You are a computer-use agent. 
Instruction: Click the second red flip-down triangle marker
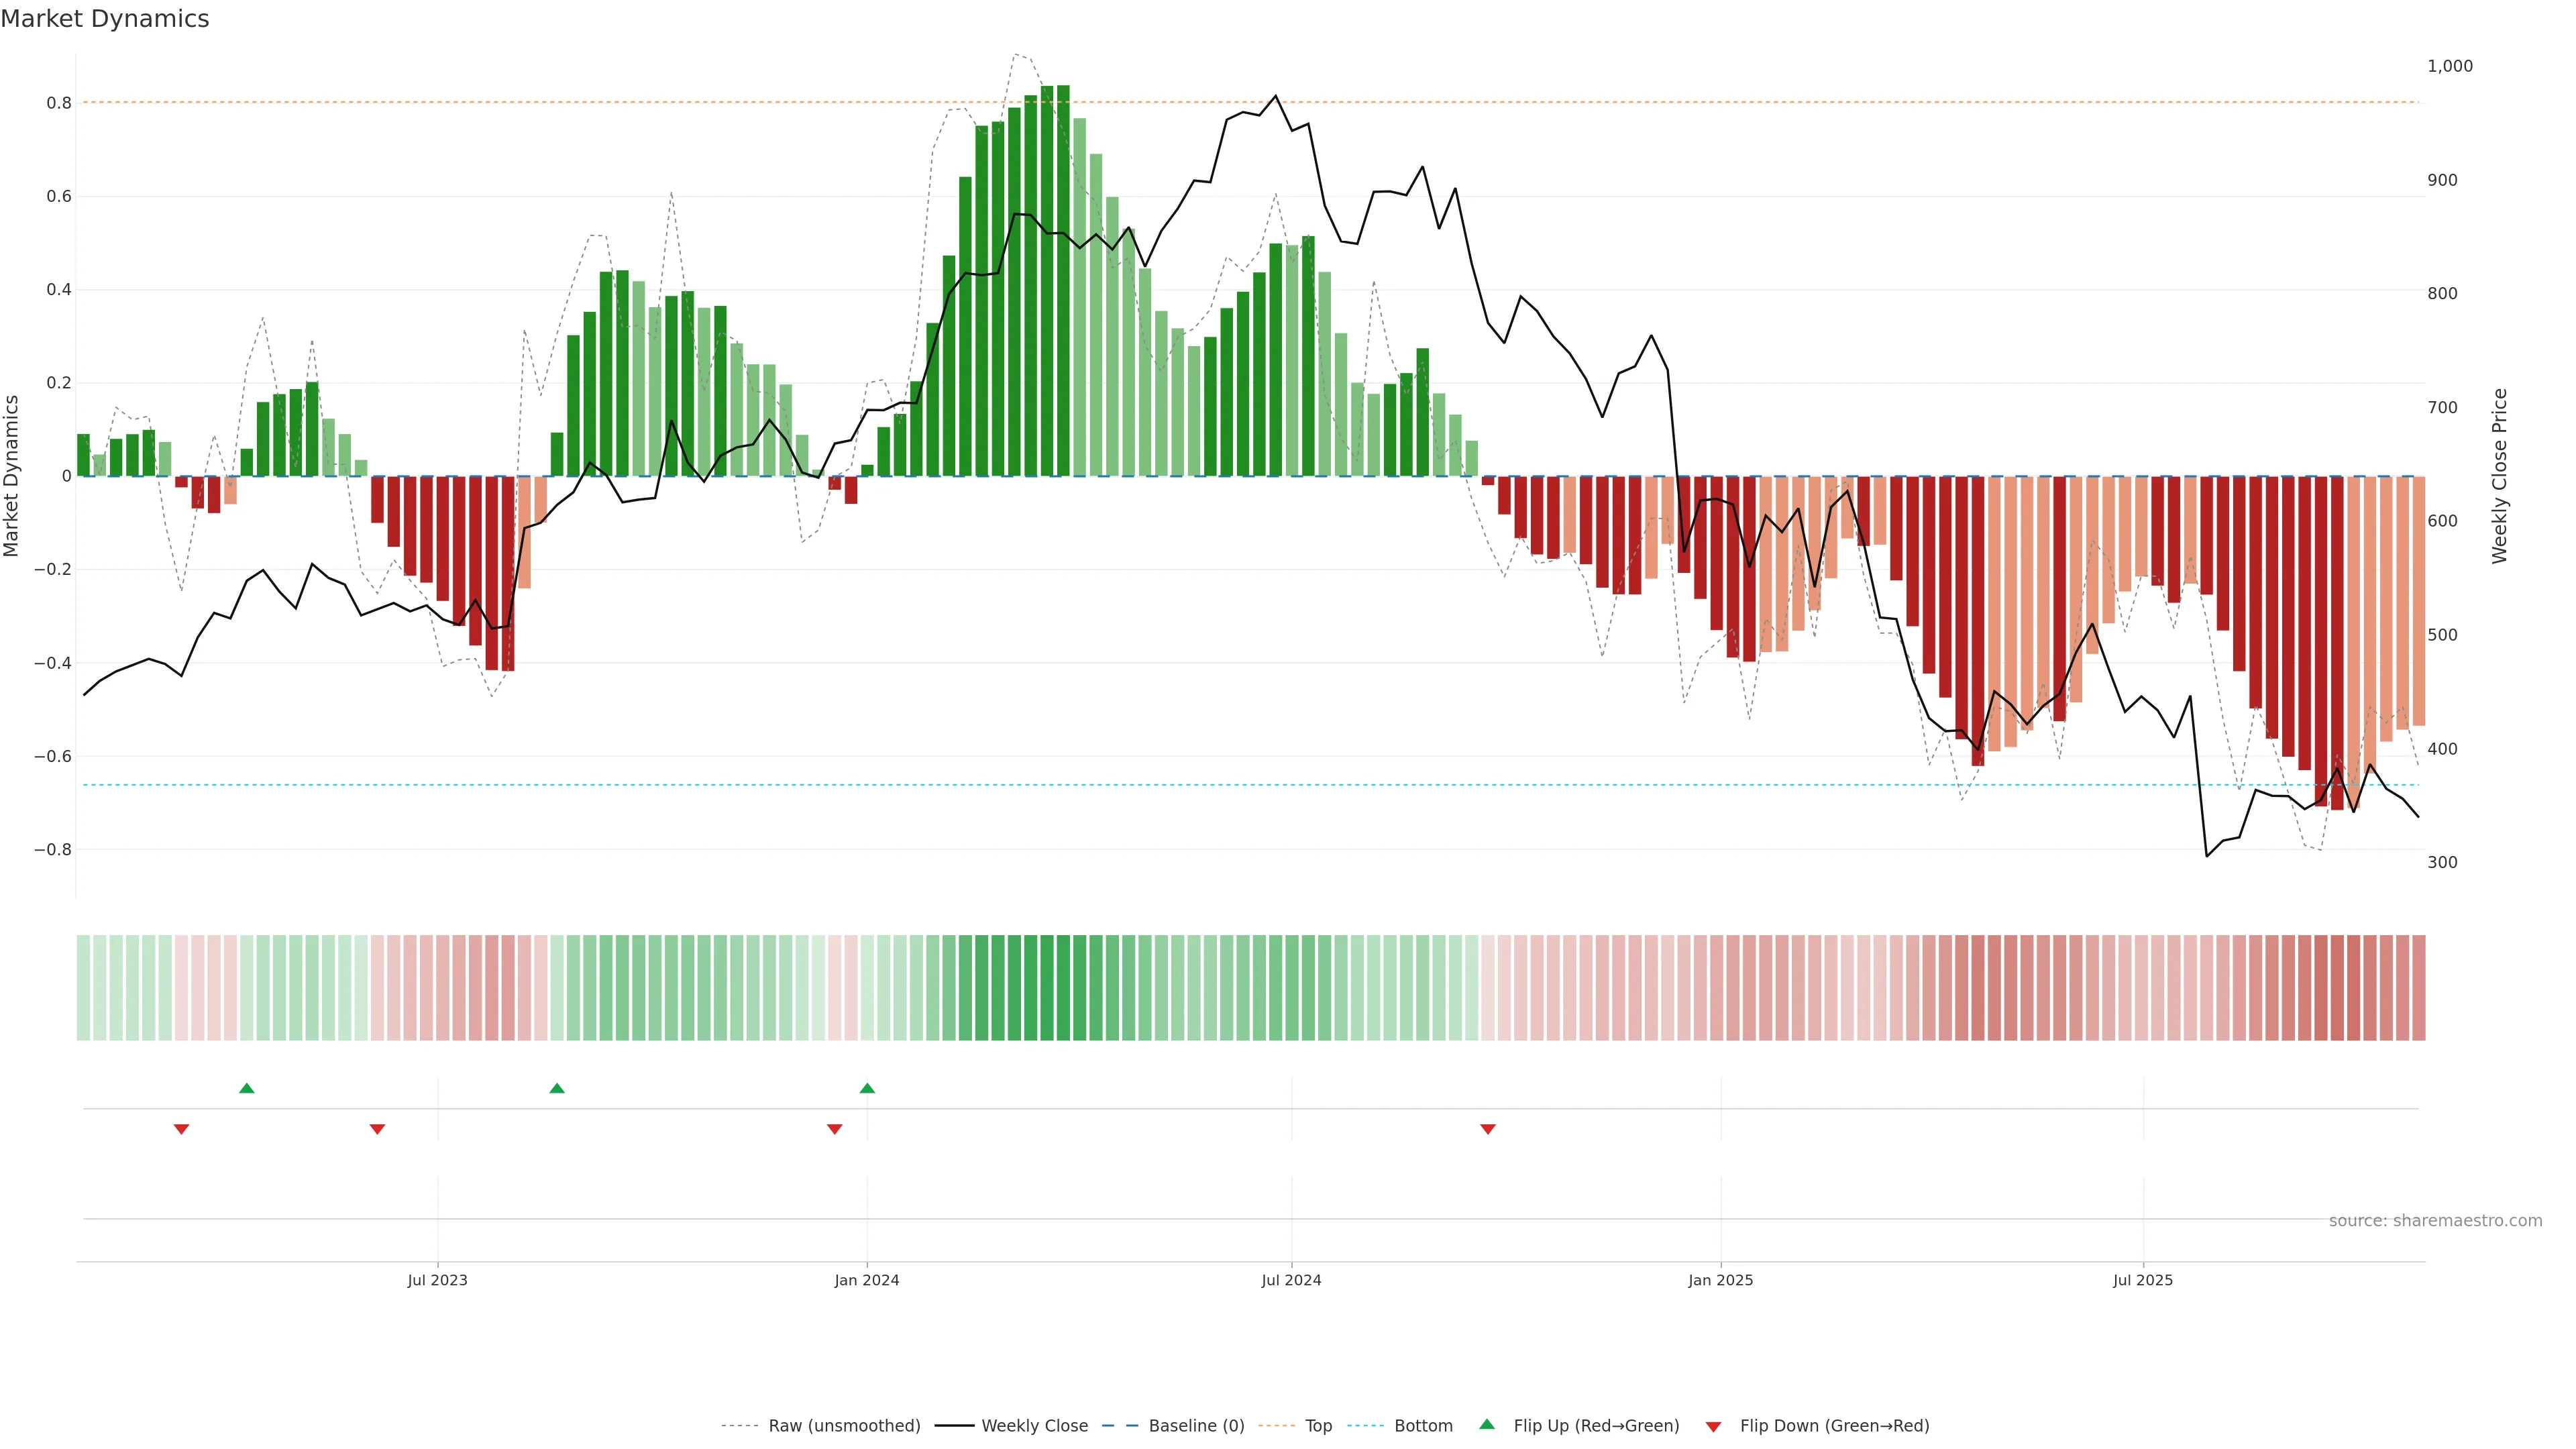point(377,1129)
